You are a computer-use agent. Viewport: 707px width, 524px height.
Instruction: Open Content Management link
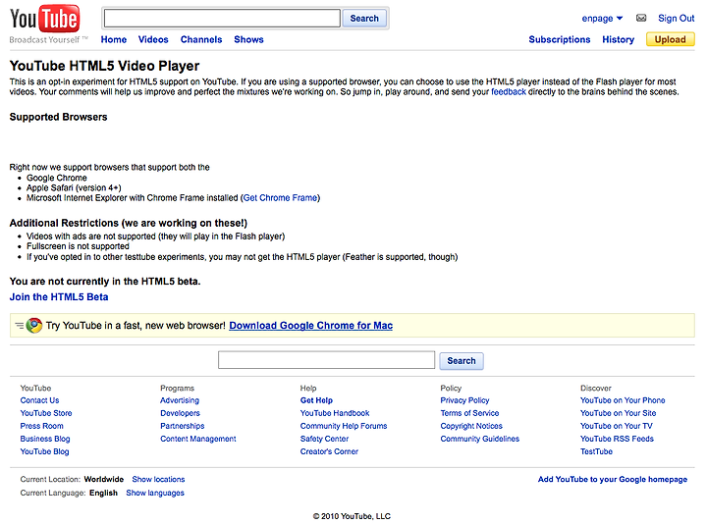[x=198, y=439]
